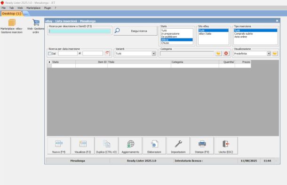
Task: Click the small tab beside Desktop
Action: click(x=26, y=14)
